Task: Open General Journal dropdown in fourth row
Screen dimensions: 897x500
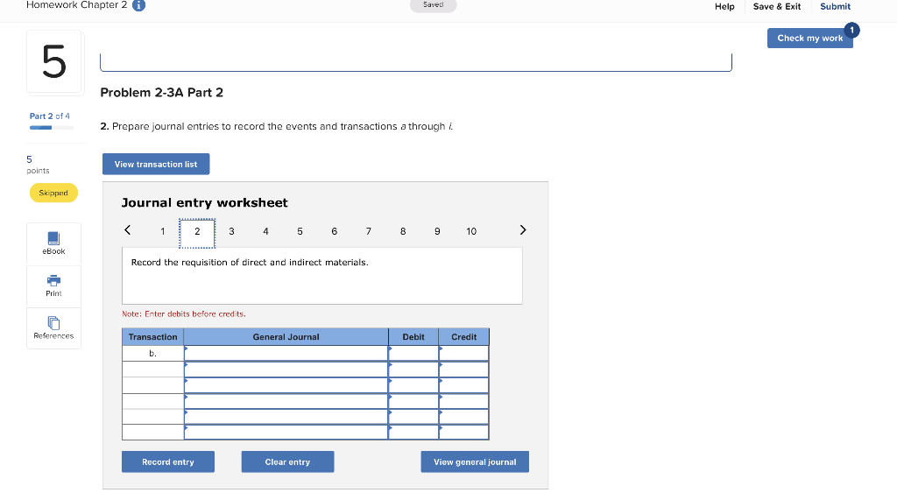Action: point(286,401)
